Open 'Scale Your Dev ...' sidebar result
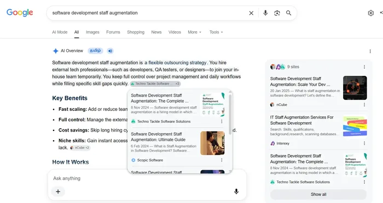383x203 pixels. coord(300,82)
